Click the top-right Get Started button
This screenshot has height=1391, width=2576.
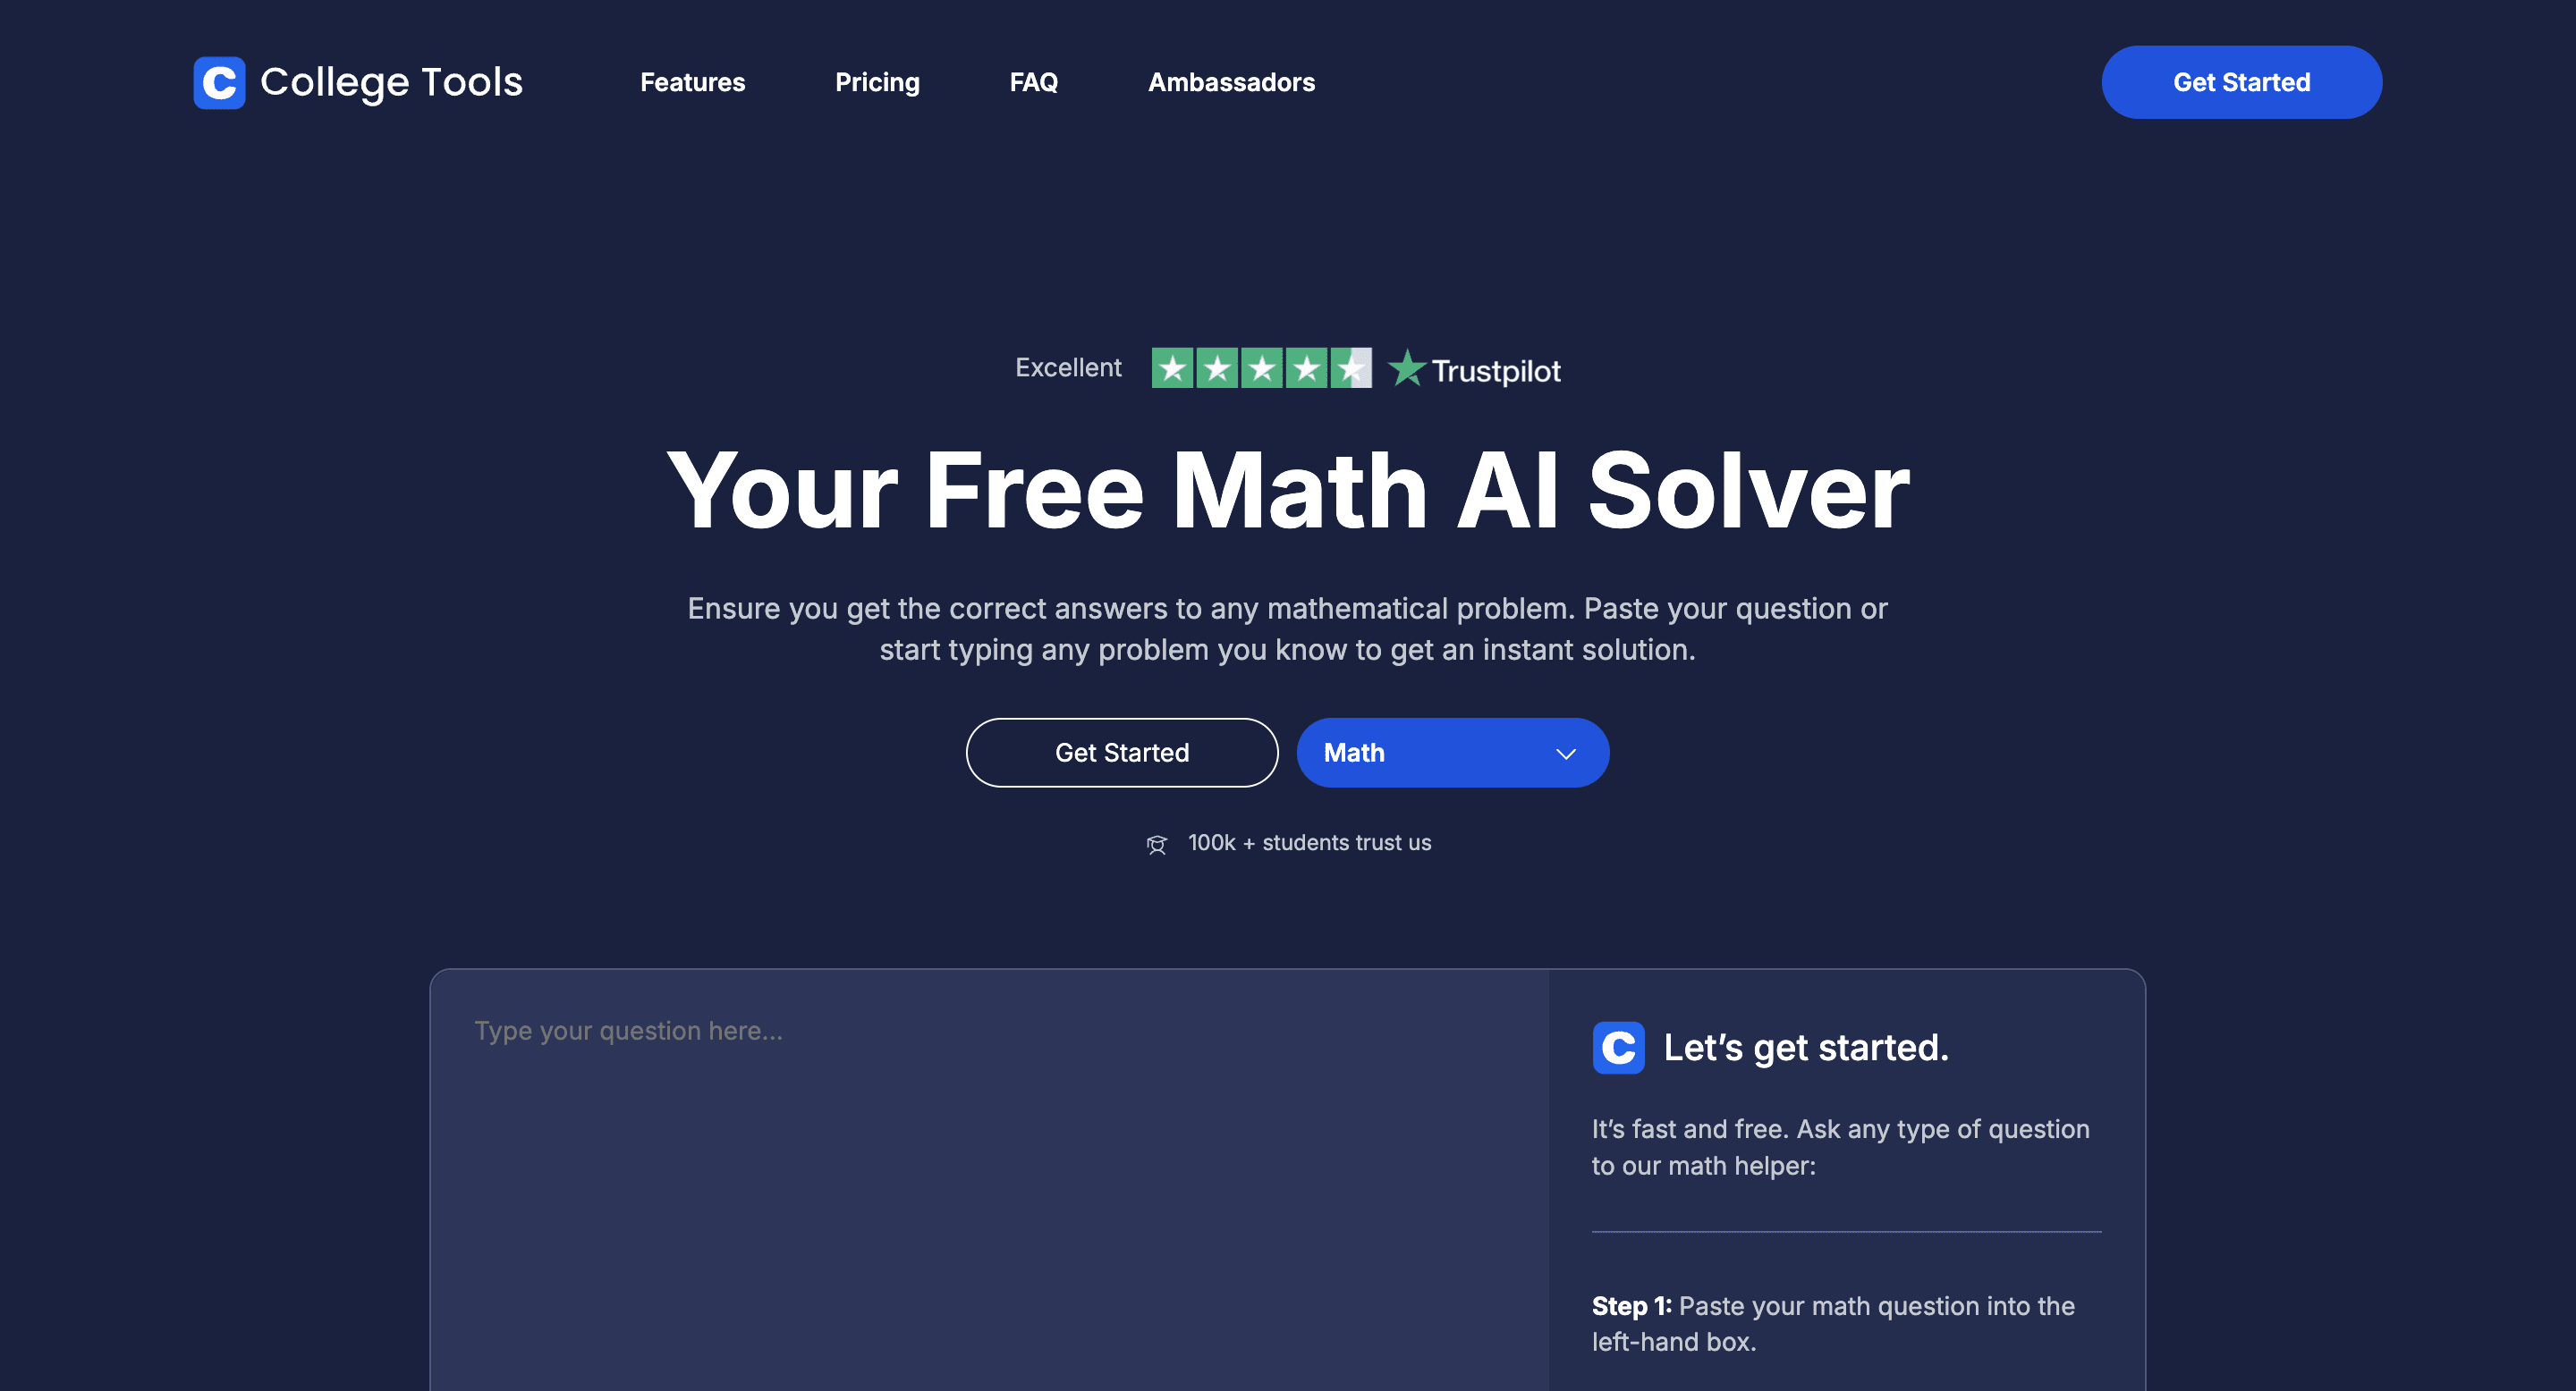coord(2241,82)
